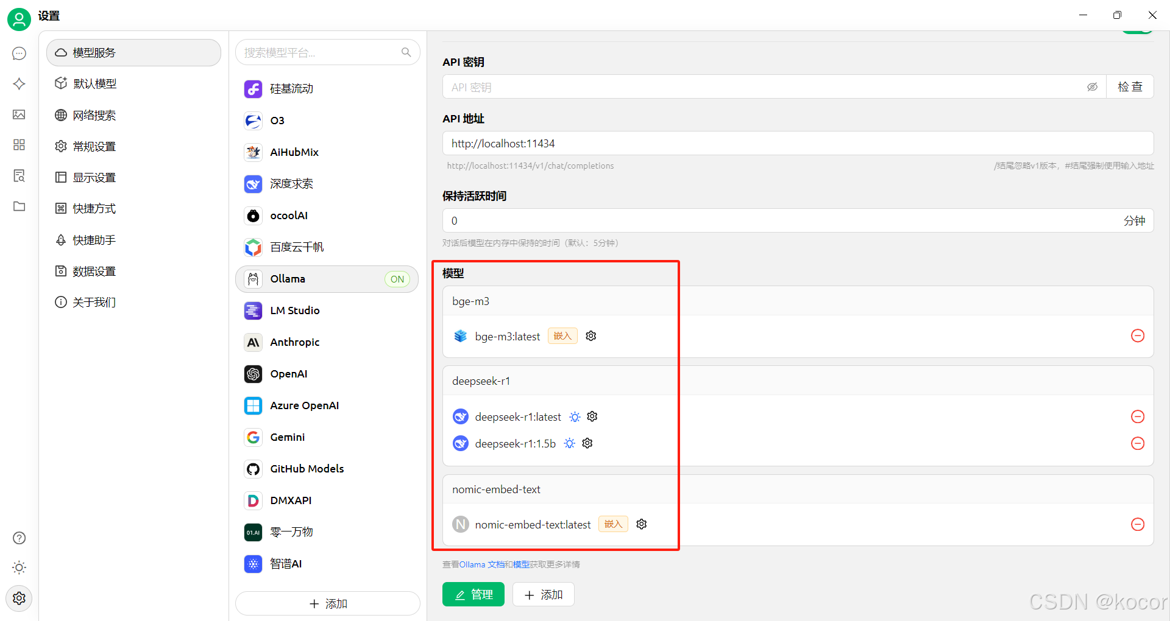Open the image painting sidebar icon
The width and height of the screenshot is (1170, 621).
19,114
